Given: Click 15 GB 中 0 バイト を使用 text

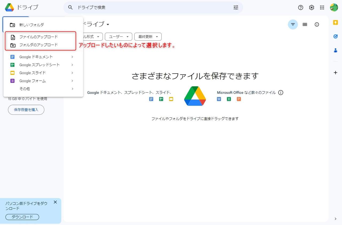Looking at the screenshot, I should (x=28, y=99).
